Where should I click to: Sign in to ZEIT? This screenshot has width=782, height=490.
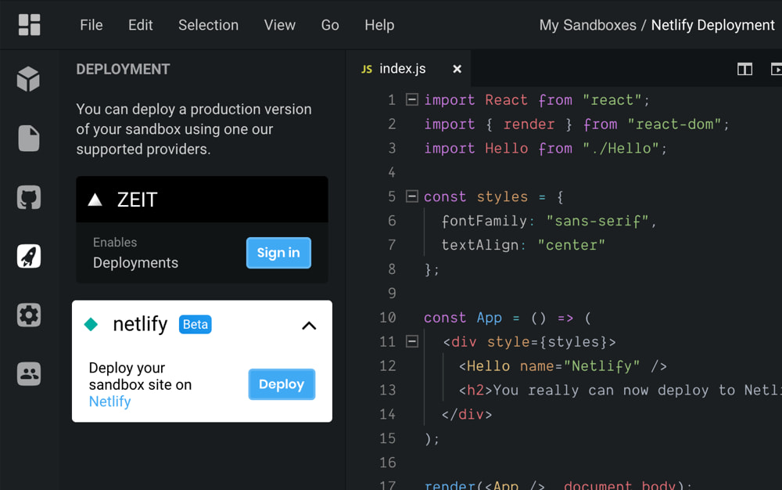278,253
